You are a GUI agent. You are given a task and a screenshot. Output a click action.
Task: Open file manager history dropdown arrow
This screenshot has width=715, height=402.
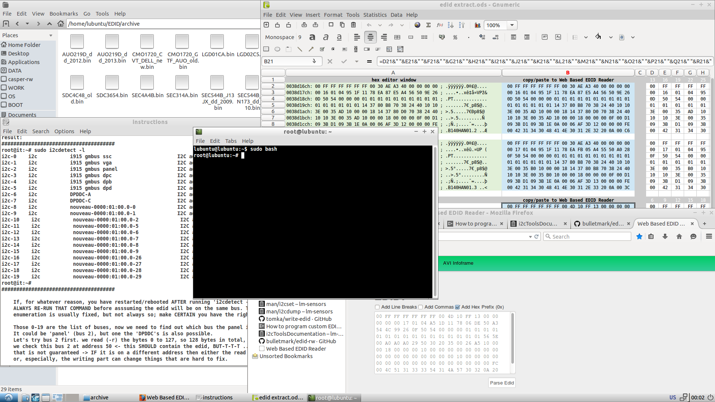coord(27,23)
